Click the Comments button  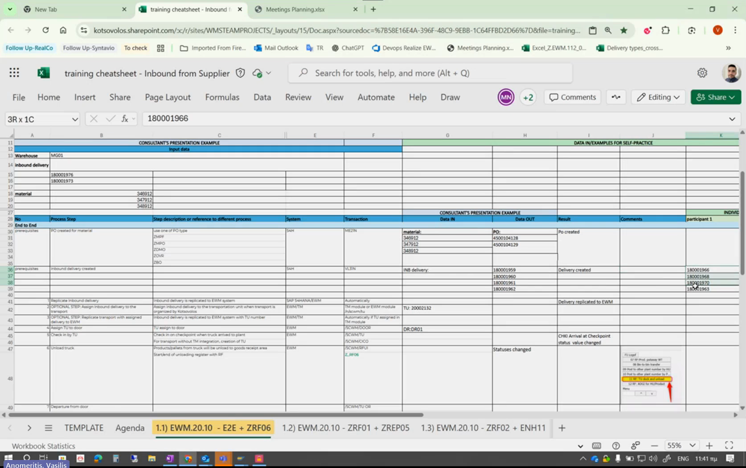pyautogui.click(x=573, y=97)
